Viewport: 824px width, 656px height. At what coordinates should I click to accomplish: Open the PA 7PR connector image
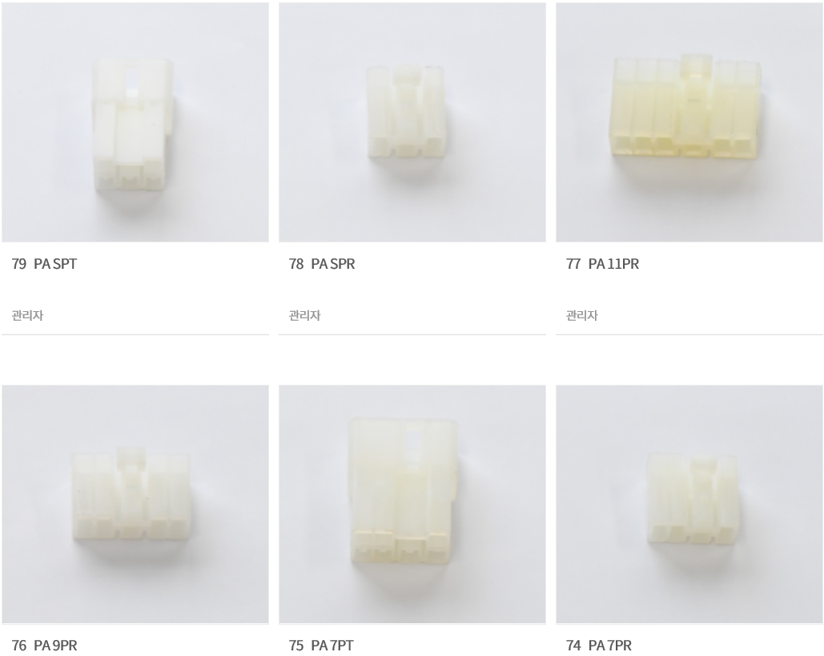click(689, 504)
